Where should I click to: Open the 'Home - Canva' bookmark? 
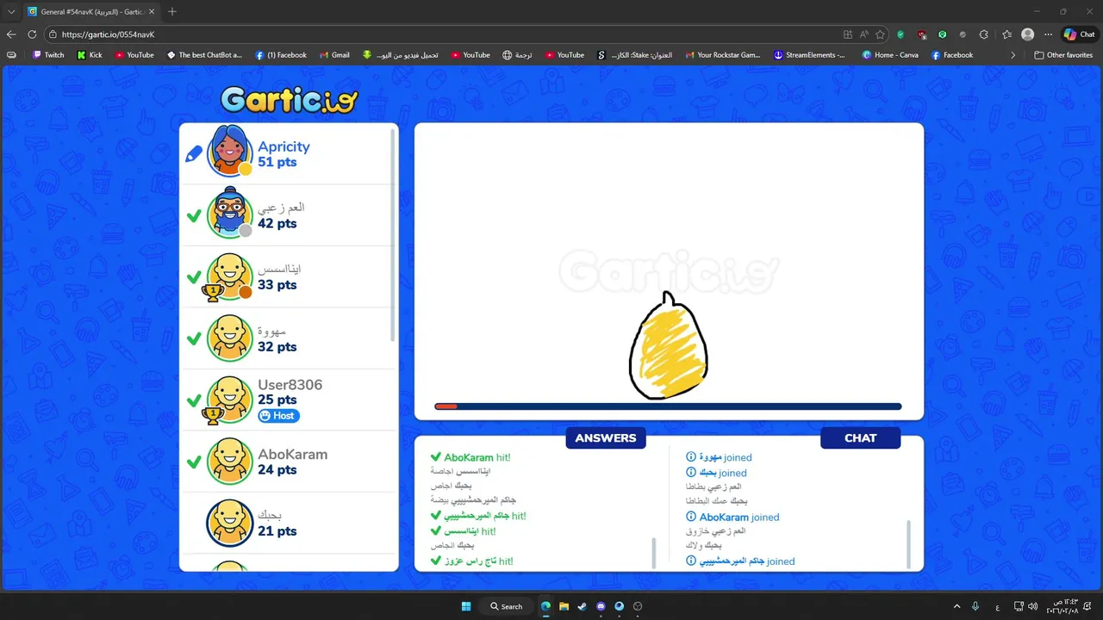coord(890,55)
